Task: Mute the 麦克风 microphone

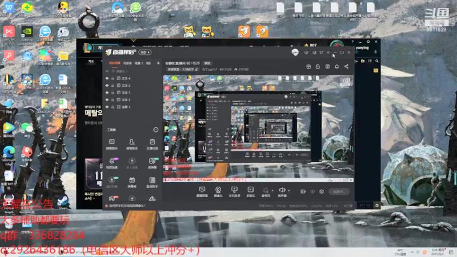Action: tap(266, 192)
